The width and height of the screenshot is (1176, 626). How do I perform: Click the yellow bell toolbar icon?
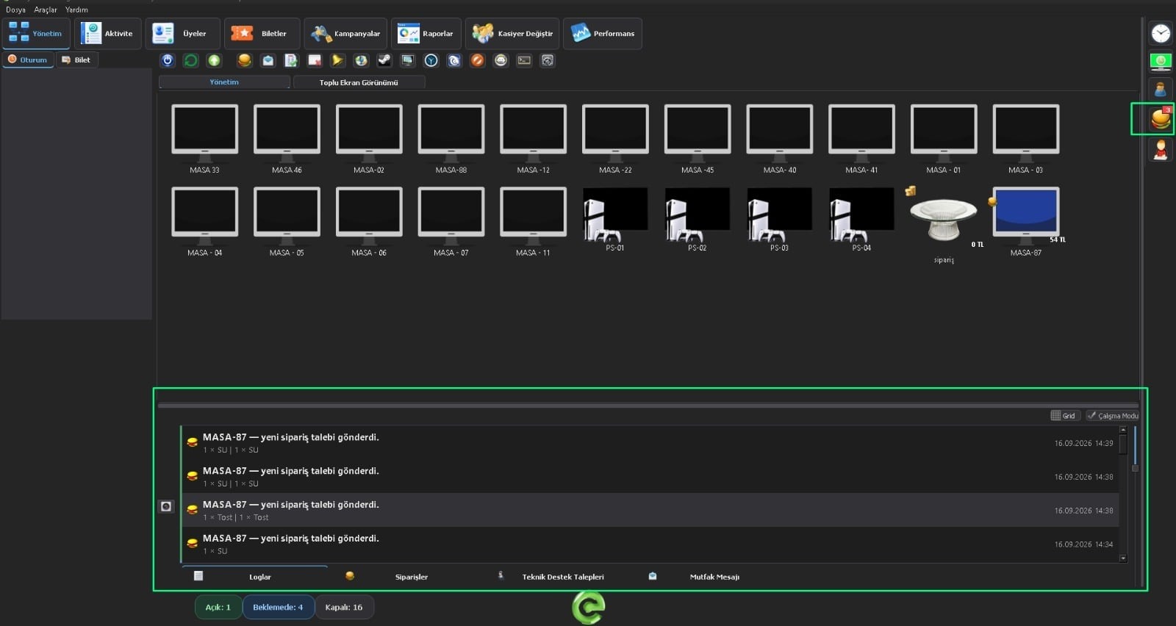tap(337, 60)
